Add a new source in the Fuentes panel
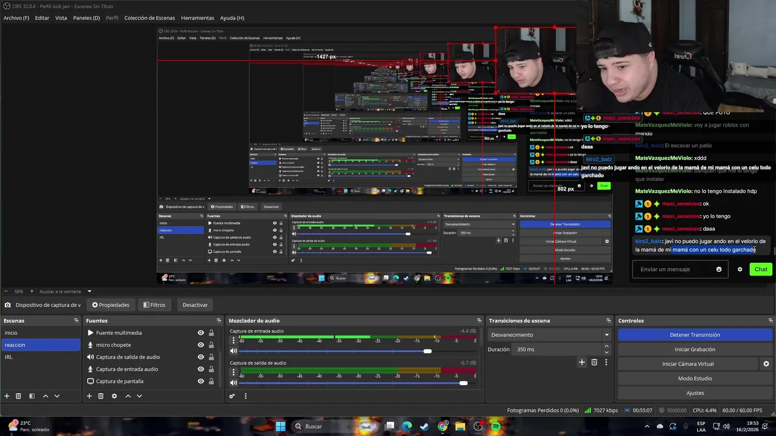The image size is (776, 436). [89, 396]
